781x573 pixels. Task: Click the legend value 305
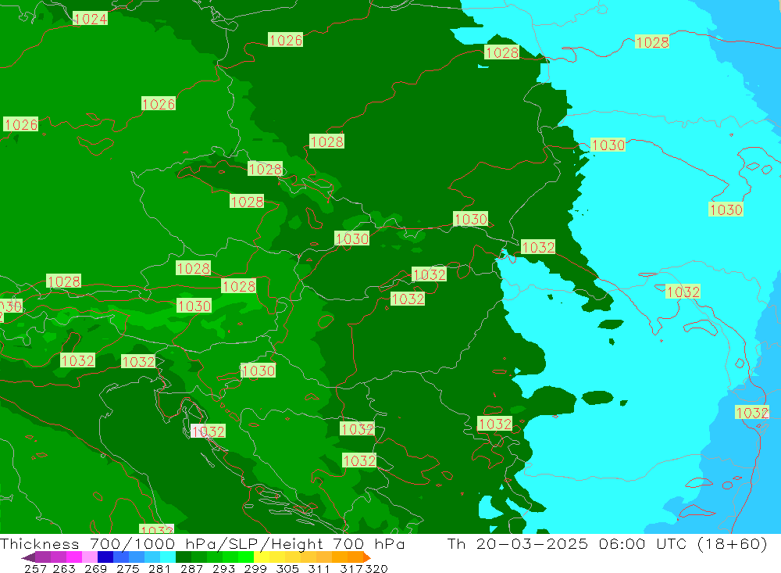(287, 568)
